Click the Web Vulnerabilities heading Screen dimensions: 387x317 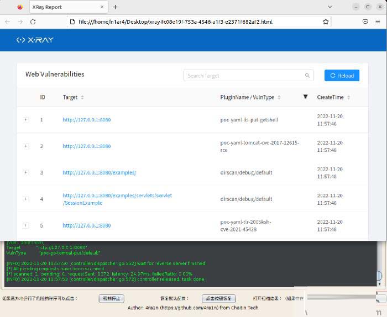(55, 74)
